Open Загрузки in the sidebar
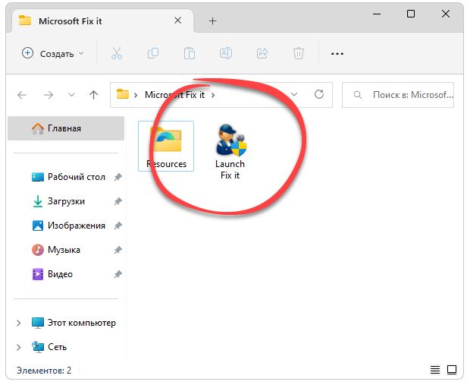 click(66, 201)
